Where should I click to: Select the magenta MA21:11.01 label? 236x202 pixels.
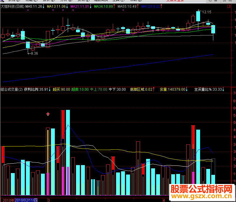pyautogui.click(x=80, y=6)
